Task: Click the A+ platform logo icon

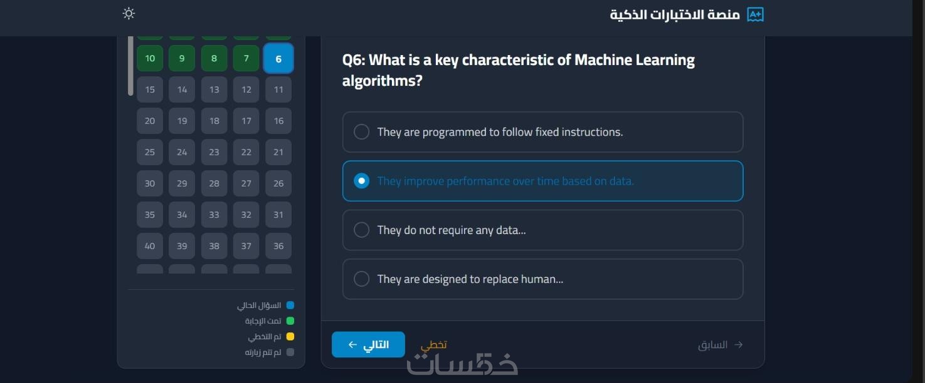Action: (755, 14)
